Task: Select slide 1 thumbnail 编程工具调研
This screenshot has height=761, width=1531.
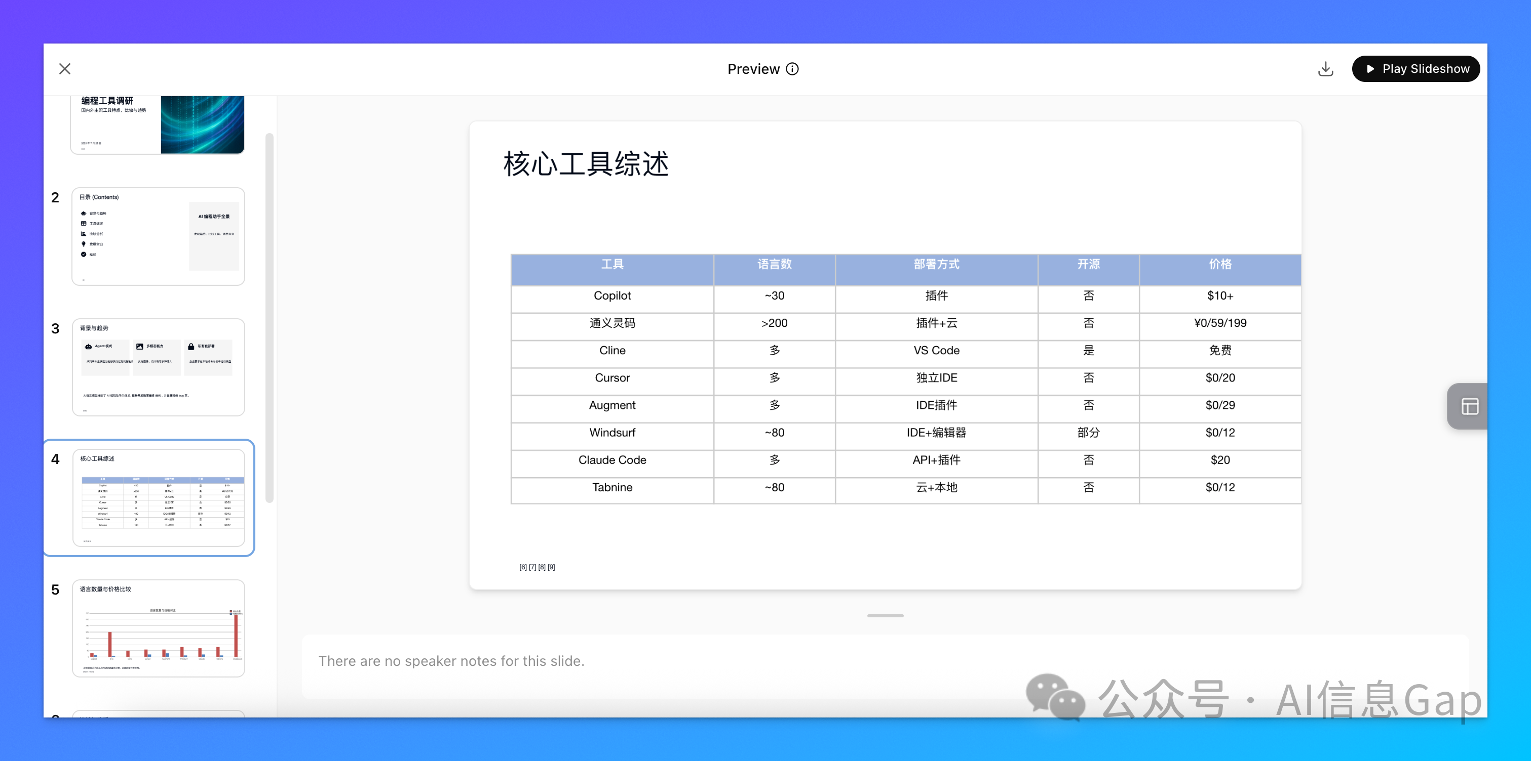Action: coord(158,124)
